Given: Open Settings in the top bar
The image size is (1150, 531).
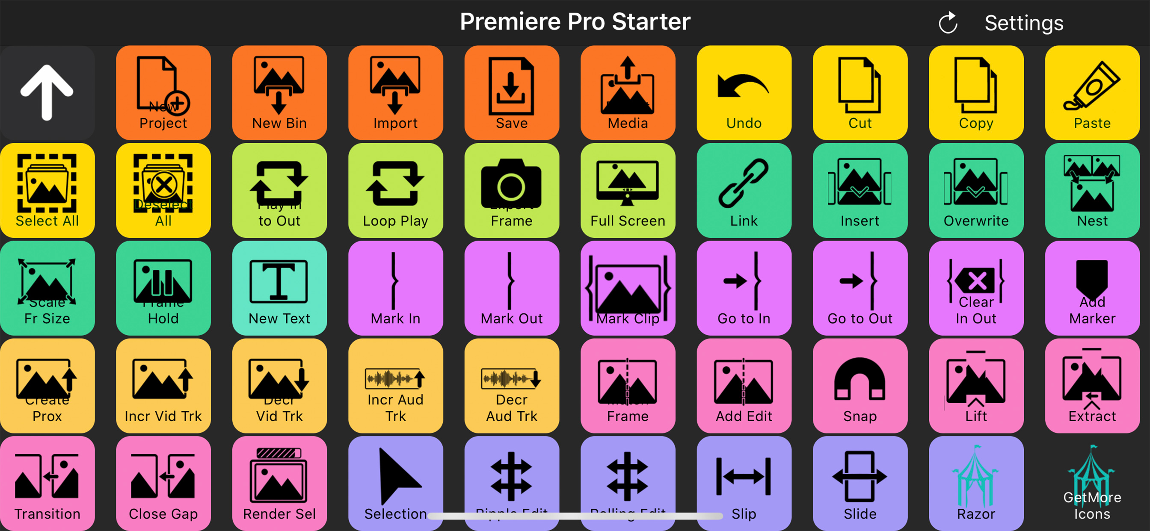Looking at the screenshot, I should tap(1024, 23).
